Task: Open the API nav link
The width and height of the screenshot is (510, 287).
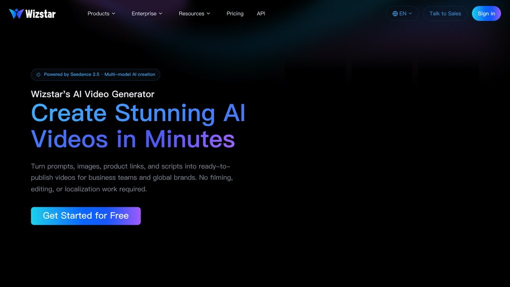Action: coord(261,13)
